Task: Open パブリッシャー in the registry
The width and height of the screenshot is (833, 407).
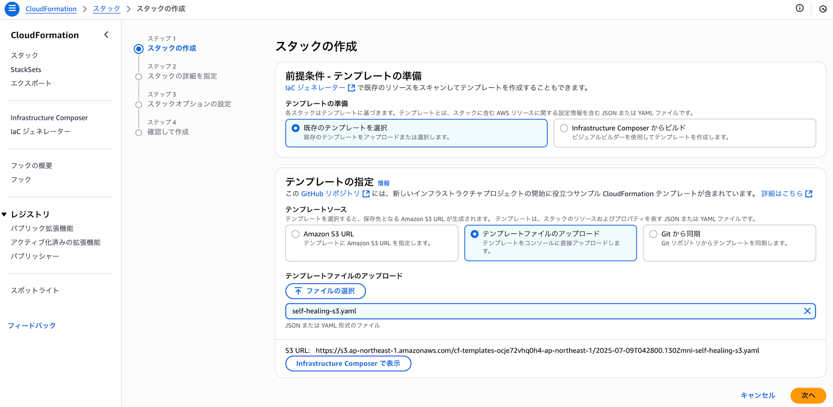Action: click(x=35, y=256)
